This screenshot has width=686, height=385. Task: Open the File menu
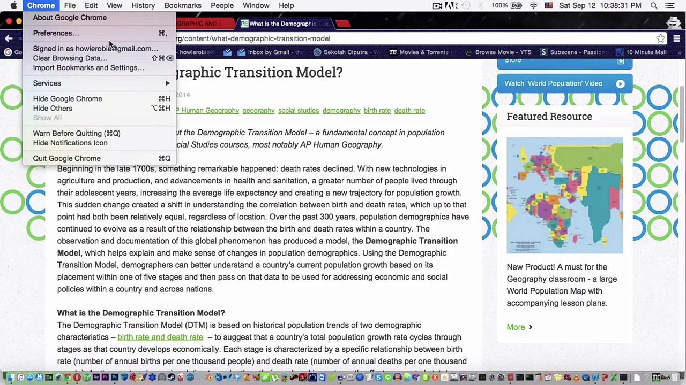(x=70, y=5)
